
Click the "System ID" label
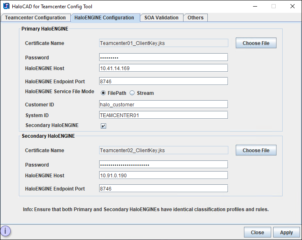tap(37, 115)
